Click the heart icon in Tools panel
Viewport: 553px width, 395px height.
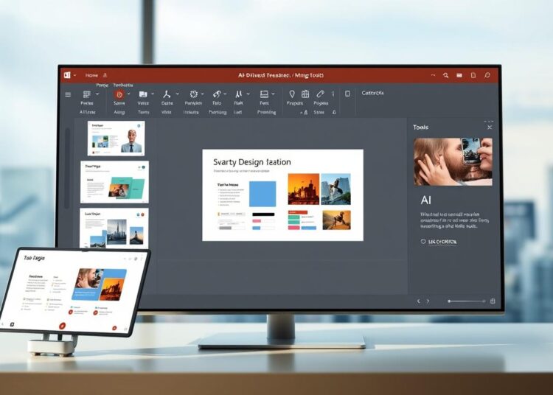pyautogui.click(x=423, y=242)
